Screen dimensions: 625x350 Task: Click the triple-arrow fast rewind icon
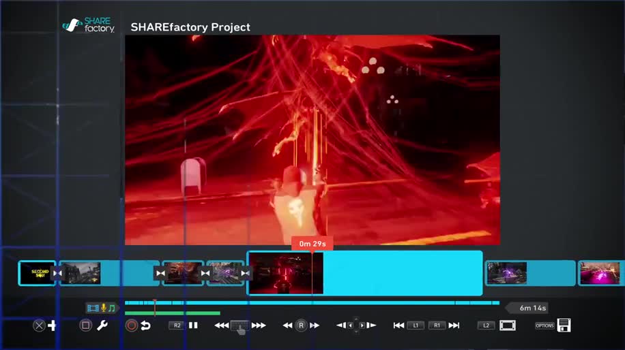pyautogui.click(x=222, y=325)
